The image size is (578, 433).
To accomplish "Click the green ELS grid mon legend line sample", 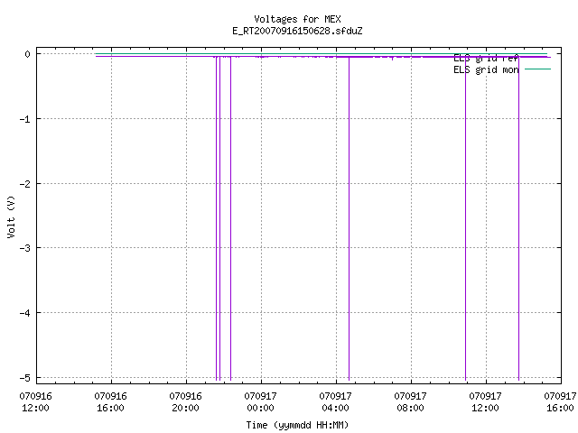I will tap(537, 69).
